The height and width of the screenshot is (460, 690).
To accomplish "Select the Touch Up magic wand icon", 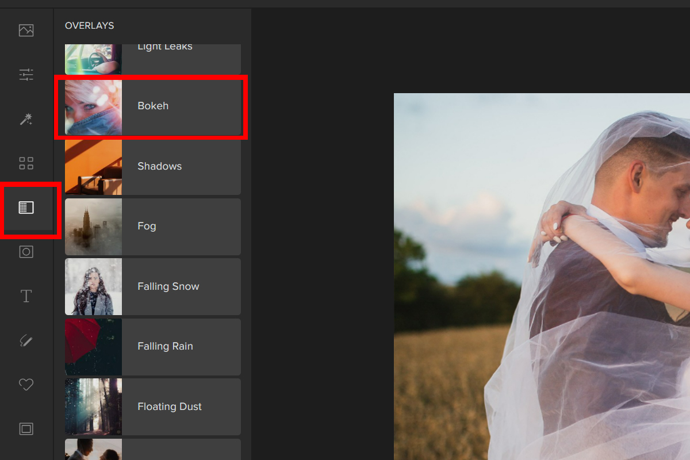I will (26, 119).
